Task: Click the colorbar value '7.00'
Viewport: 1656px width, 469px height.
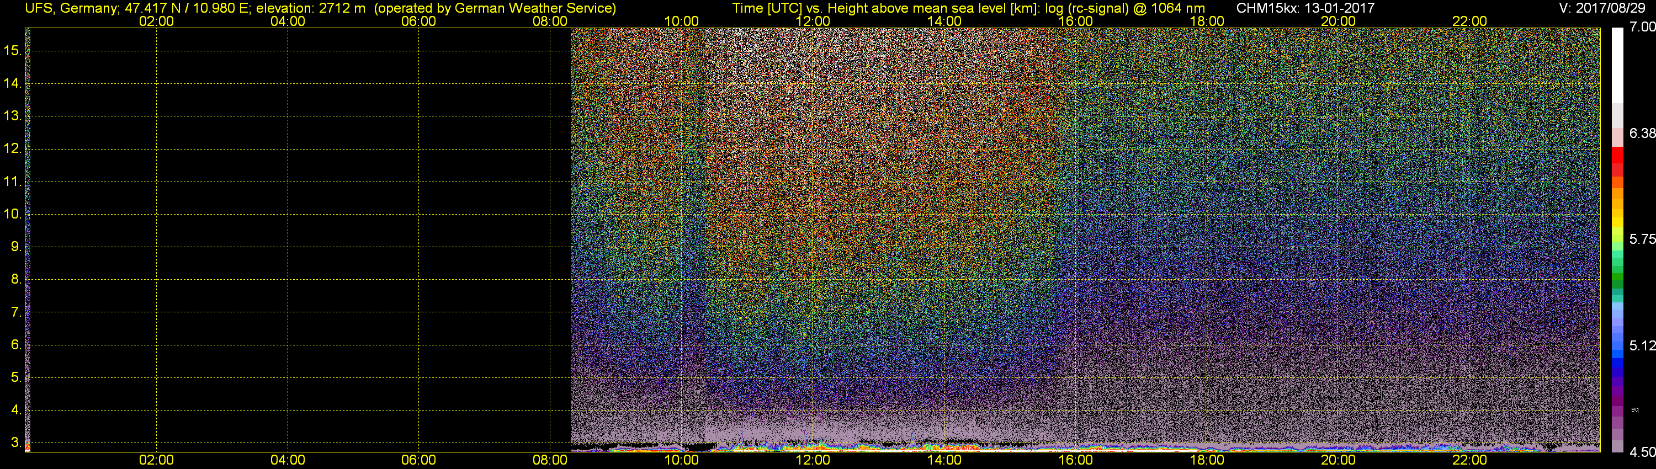Action: point(1642,27)
